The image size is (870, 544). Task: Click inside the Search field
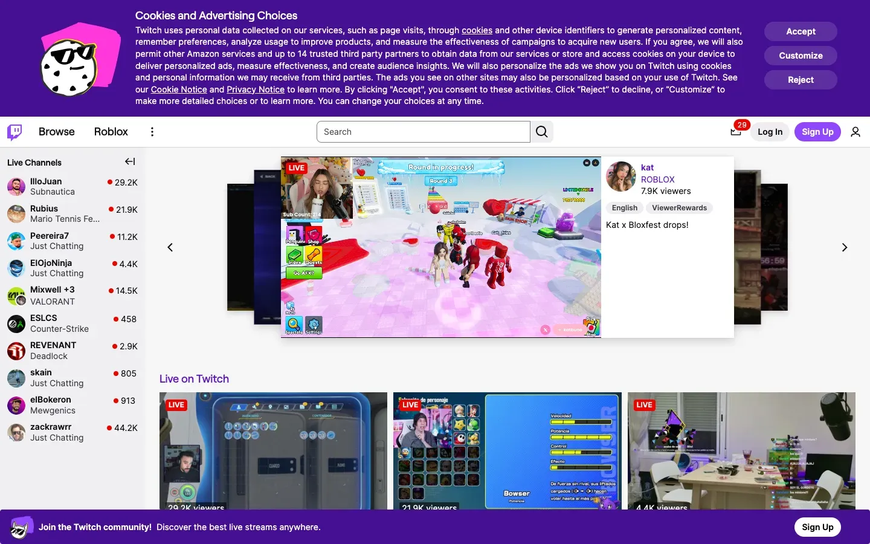click(423, 132)
